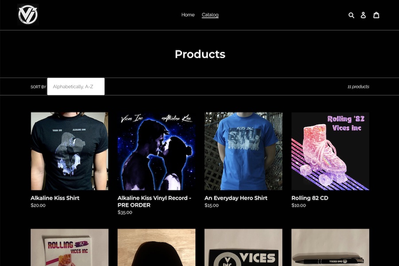View the shopping cart bag icon
Viewport: 399px width, 266px height.
point(376,15)
